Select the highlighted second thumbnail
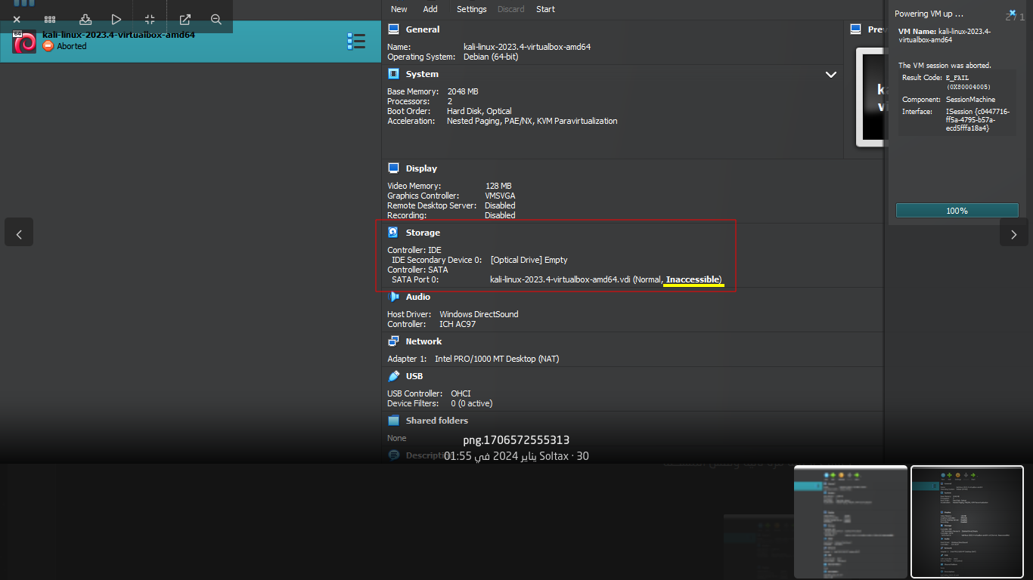The image size is (1033, 580). pyautogui.click(x=967, y=521)
